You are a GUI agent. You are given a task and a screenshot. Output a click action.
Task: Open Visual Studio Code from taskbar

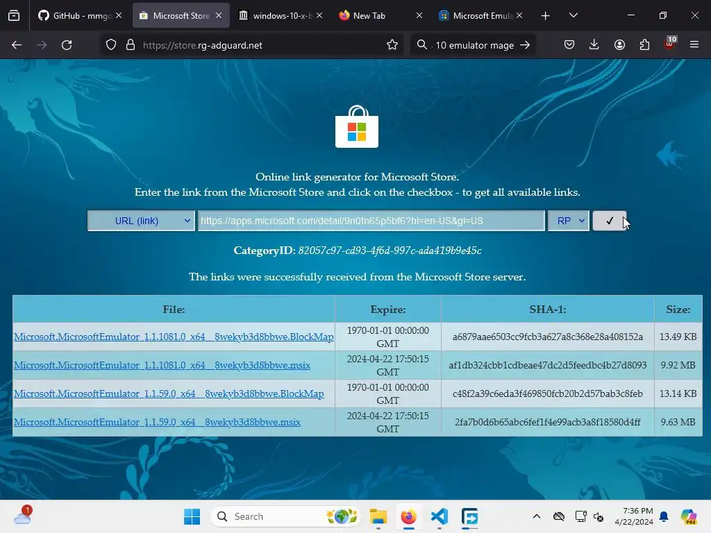[440, 516]
